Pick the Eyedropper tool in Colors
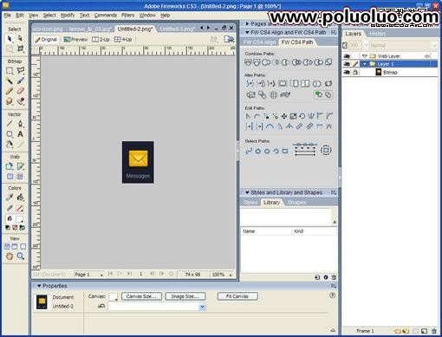This screenshot has width=442, height=337. click(10, 198)
